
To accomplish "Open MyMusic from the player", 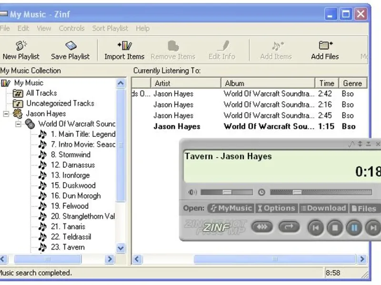I will 231,208.
